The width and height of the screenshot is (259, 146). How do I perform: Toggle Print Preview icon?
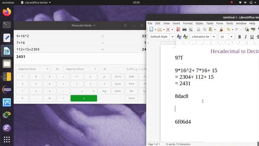(191, 30)
